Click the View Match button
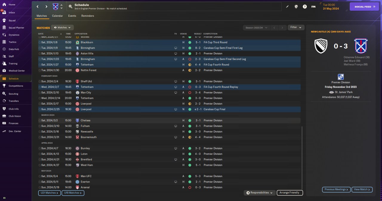Viewport: 382px width, 201px height. tap(362, 189)
